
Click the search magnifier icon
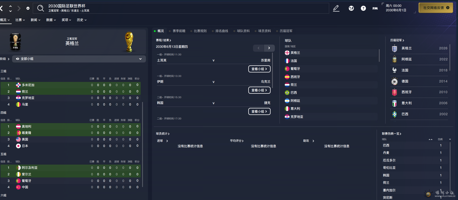[x=40, y=8]
